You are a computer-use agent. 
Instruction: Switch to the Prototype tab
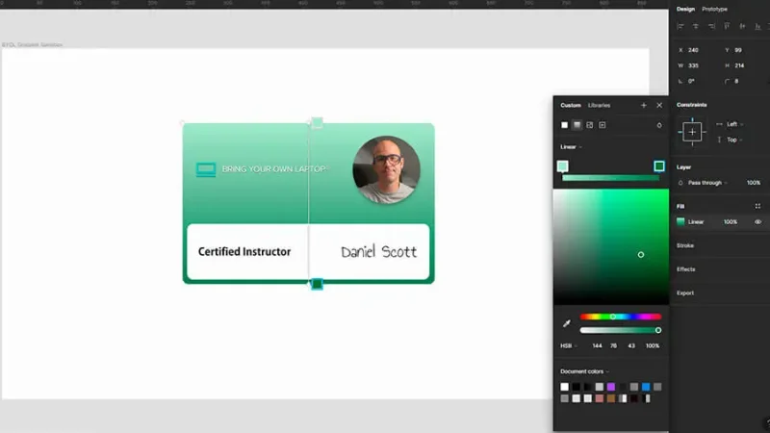pyautogui.click(x=714, y=9)
